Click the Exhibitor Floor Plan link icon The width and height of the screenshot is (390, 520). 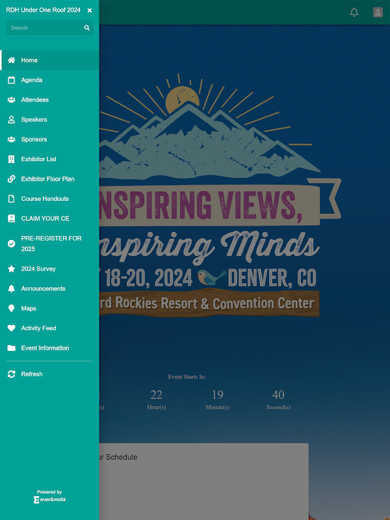(11, 179)
